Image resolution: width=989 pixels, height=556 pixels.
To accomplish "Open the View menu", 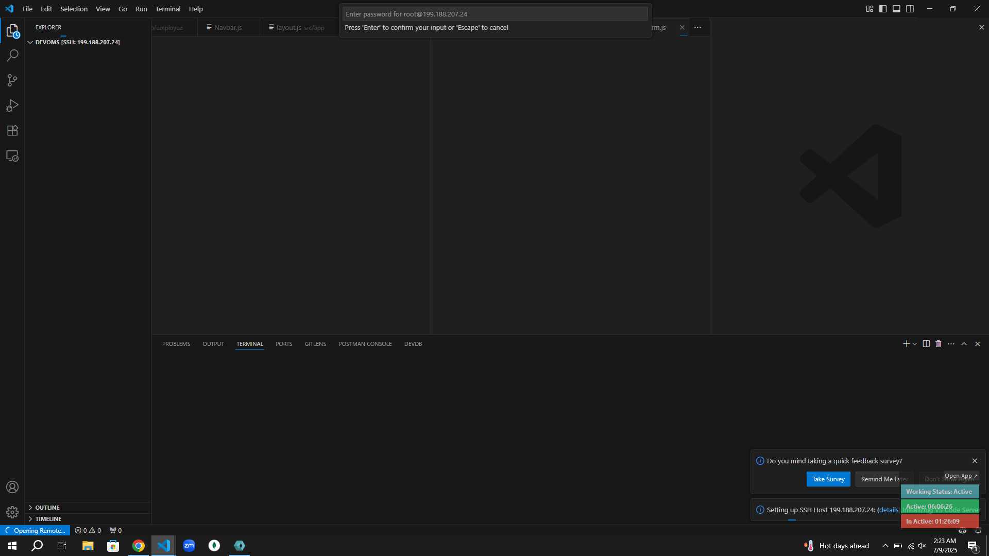I will [x=103, y=9].
